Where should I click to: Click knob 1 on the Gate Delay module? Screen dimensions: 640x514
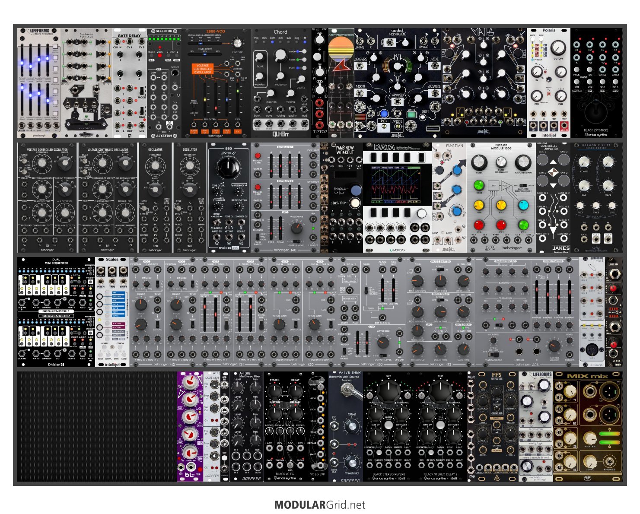coord(120,54)
